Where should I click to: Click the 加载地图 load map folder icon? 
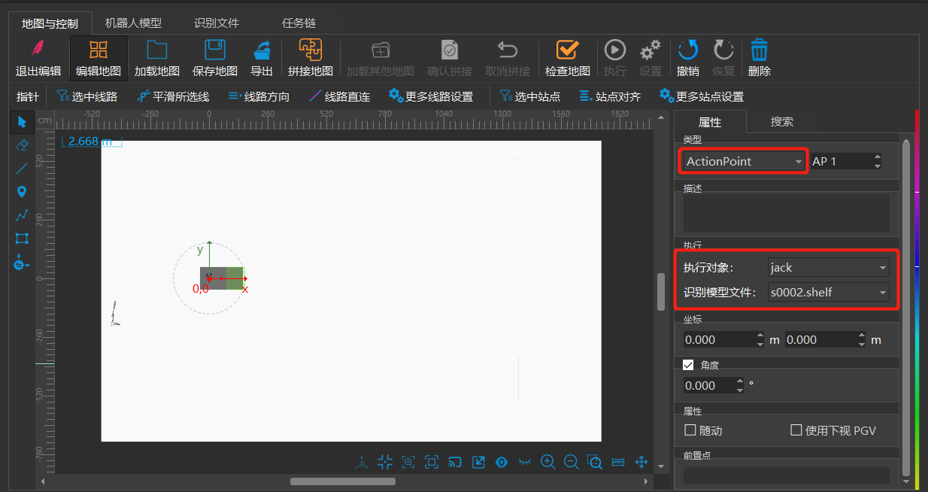pyautogui.click(x=156, y=51)
